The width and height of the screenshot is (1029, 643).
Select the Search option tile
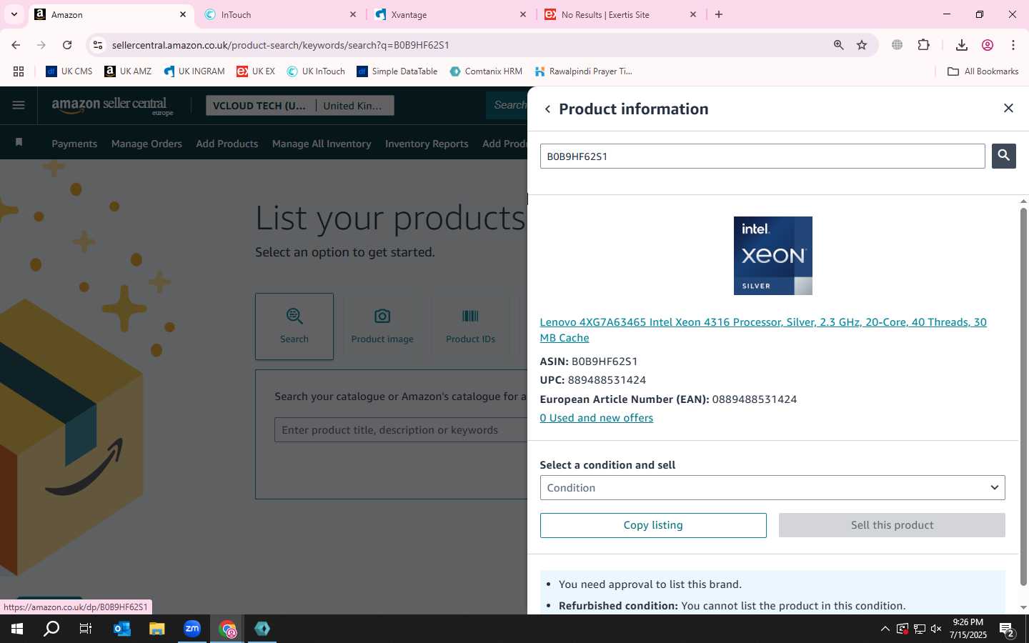click(294, 327)
